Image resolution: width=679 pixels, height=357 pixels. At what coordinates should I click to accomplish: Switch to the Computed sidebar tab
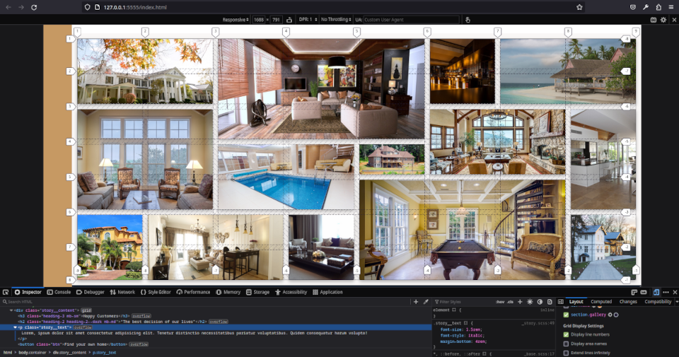601,302
